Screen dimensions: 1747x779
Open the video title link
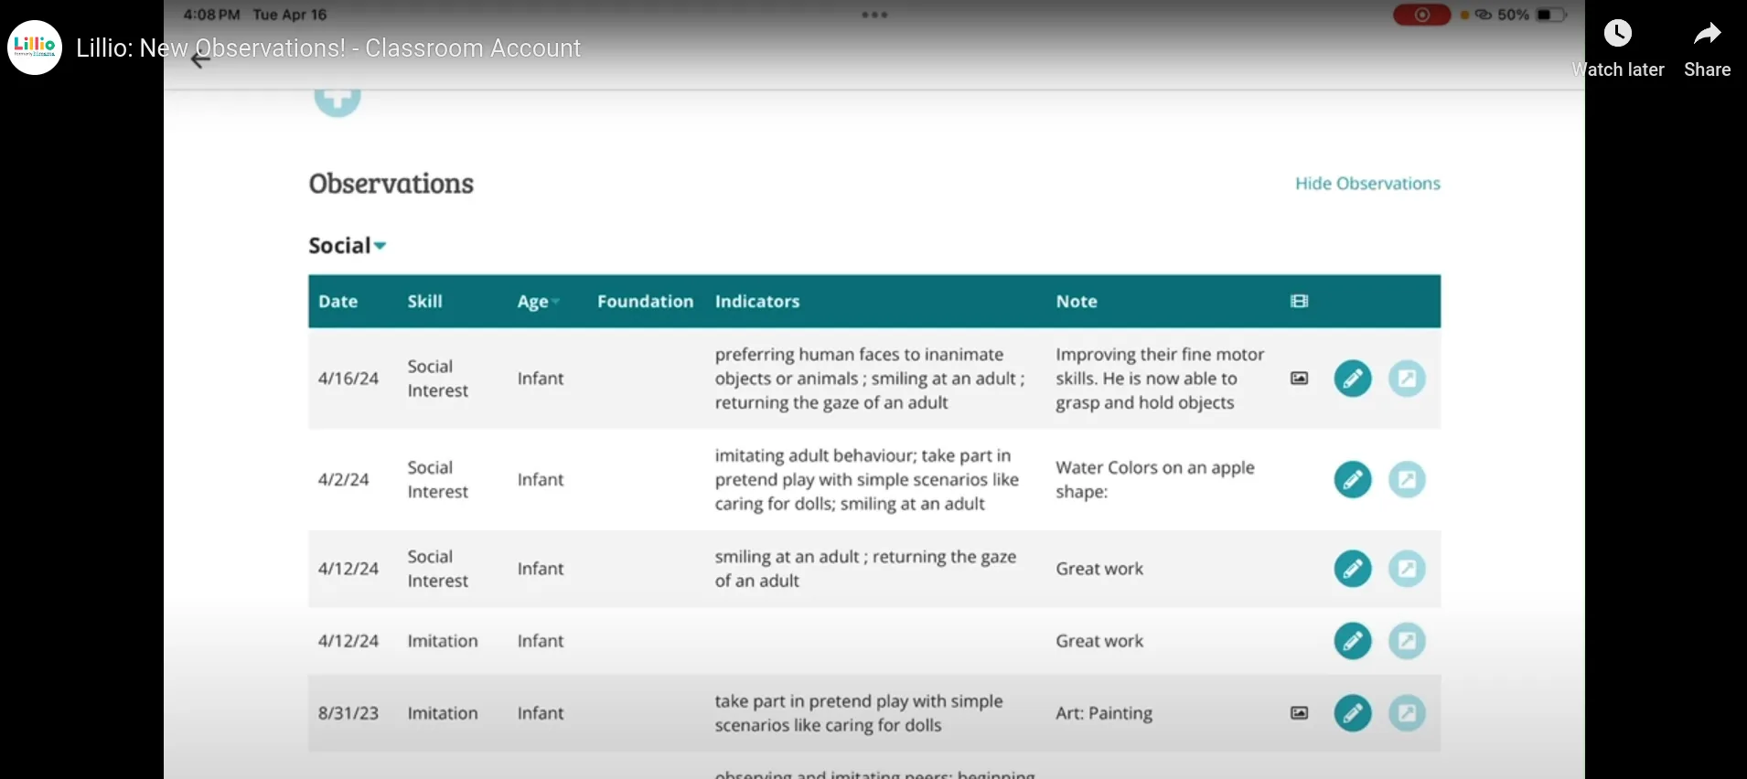[328, 48]
